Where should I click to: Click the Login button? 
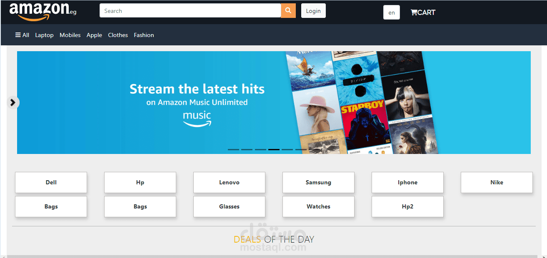313,11
